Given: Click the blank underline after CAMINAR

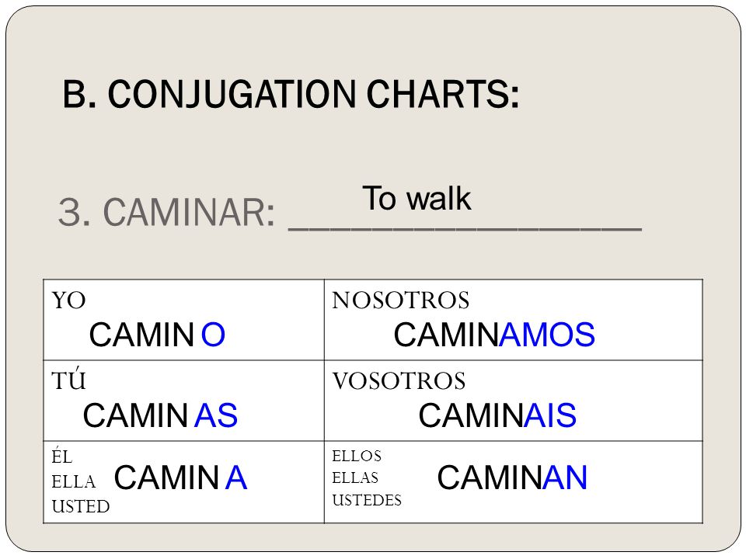Looking at the screenshot, I should click(465, 229).
